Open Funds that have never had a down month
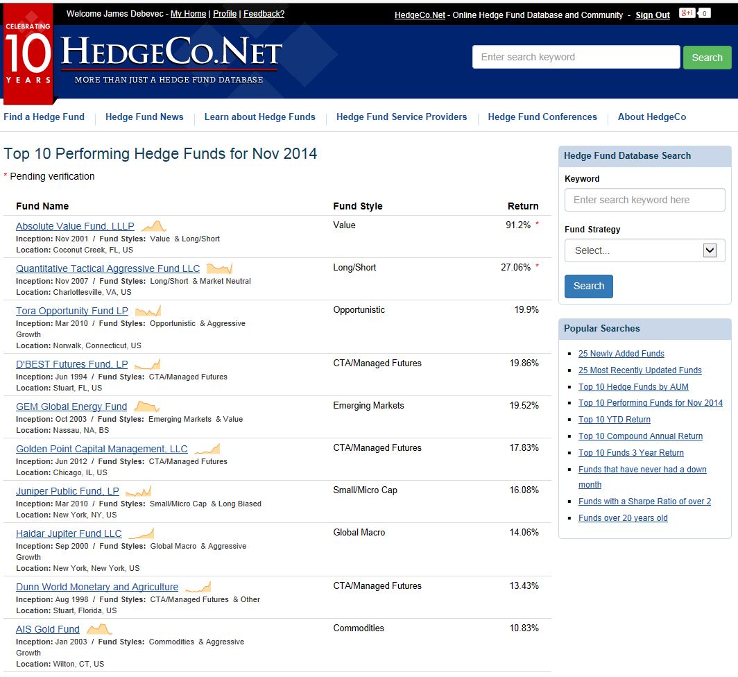 pyautogui.click(x=642, y=477)
